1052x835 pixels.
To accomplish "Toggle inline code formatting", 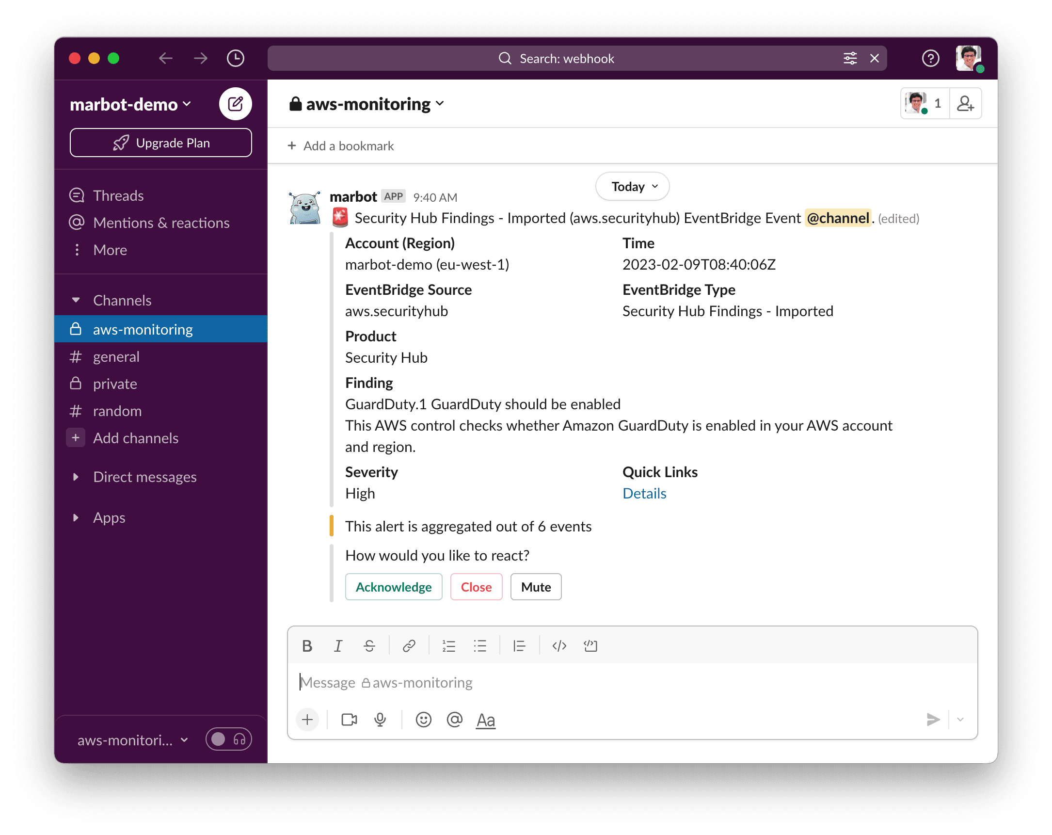I will [x=558, y=646].
